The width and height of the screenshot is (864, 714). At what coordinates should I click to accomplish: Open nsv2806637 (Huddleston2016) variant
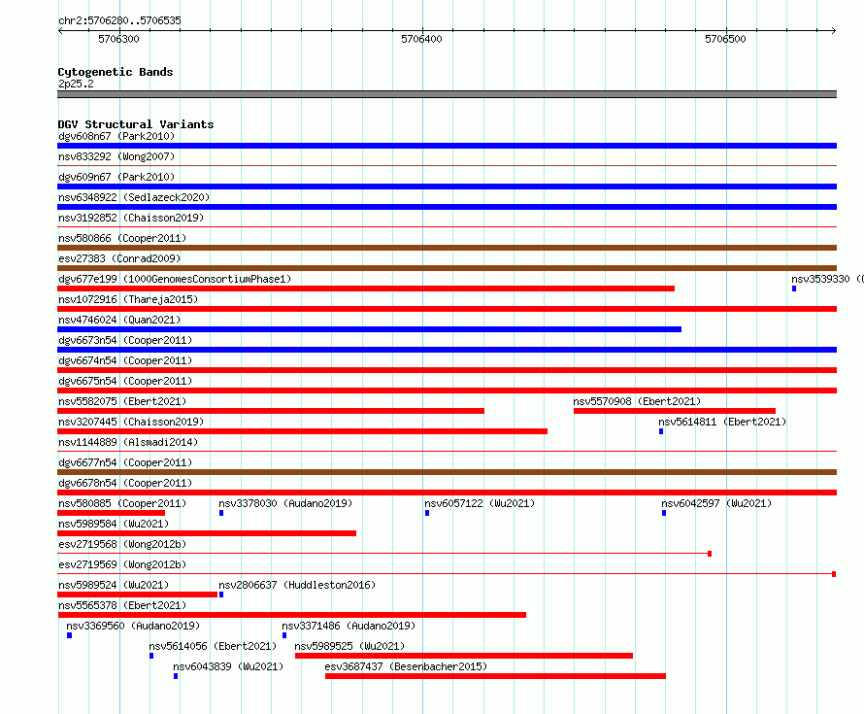[297, 585]
